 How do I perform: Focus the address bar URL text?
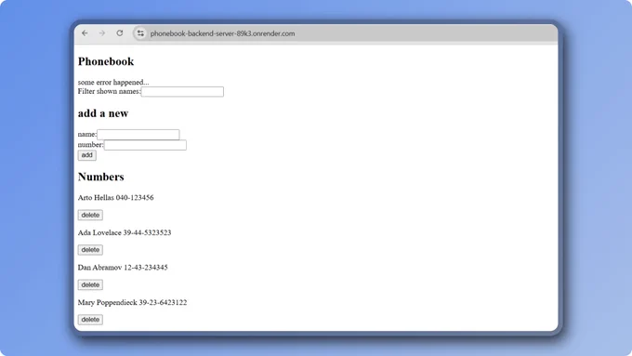[x=222, y=33]
